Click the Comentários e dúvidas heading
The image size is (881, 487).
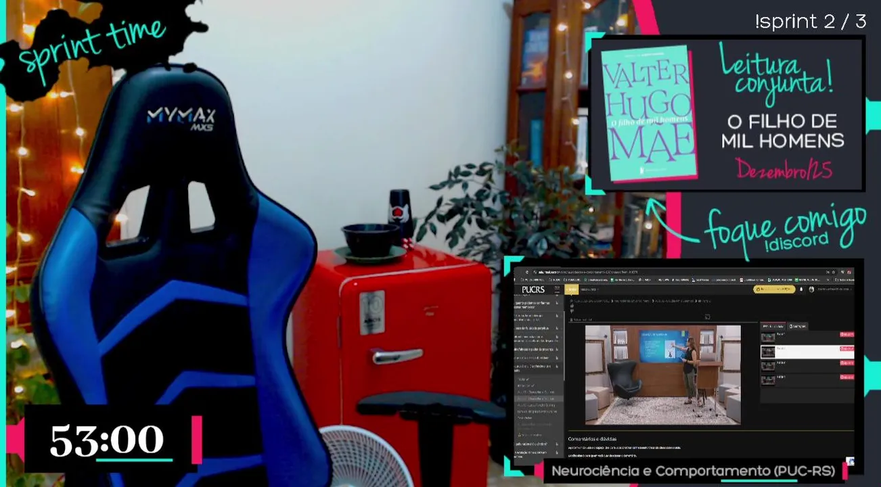(x=592, y=439)
